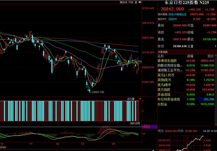Toggle the 均线 moving average display
Screen dimensions: 217x151
(131, 2)
